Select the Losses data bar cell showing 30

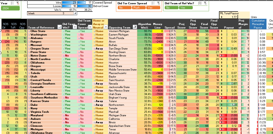click(85, 6)
